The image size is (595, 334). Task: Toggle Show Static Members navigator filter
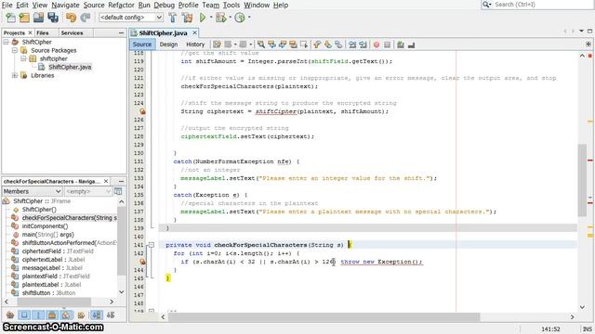pos(38,315)
